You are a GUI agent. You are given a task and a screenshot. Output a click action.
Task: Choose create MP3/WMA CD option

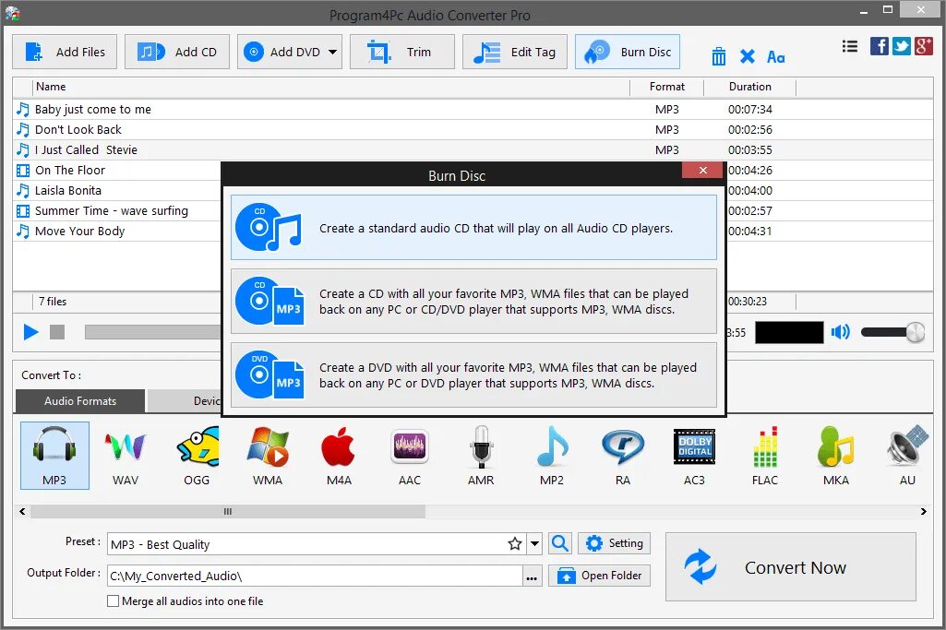(473, 302)
